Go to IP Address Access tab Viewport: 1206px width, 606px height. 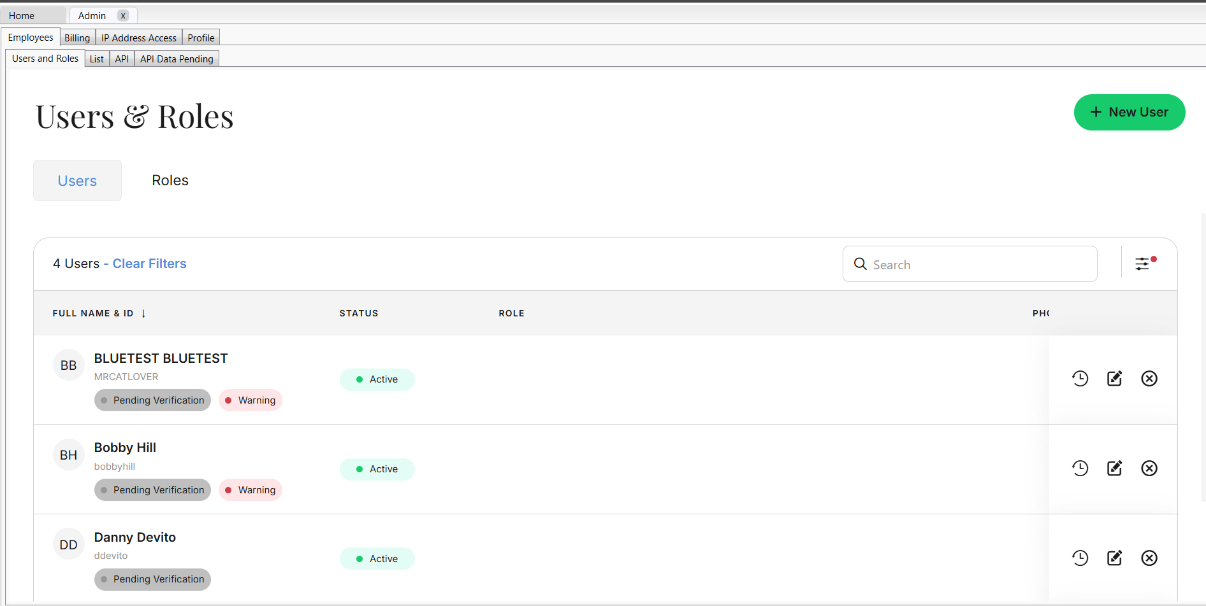coord(138,38)
